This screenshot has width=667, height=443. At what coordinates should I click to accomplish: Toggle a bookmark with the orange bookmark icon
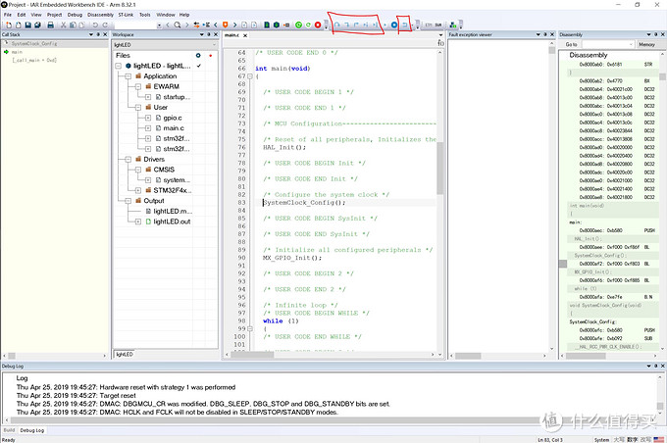pos(225,25)
